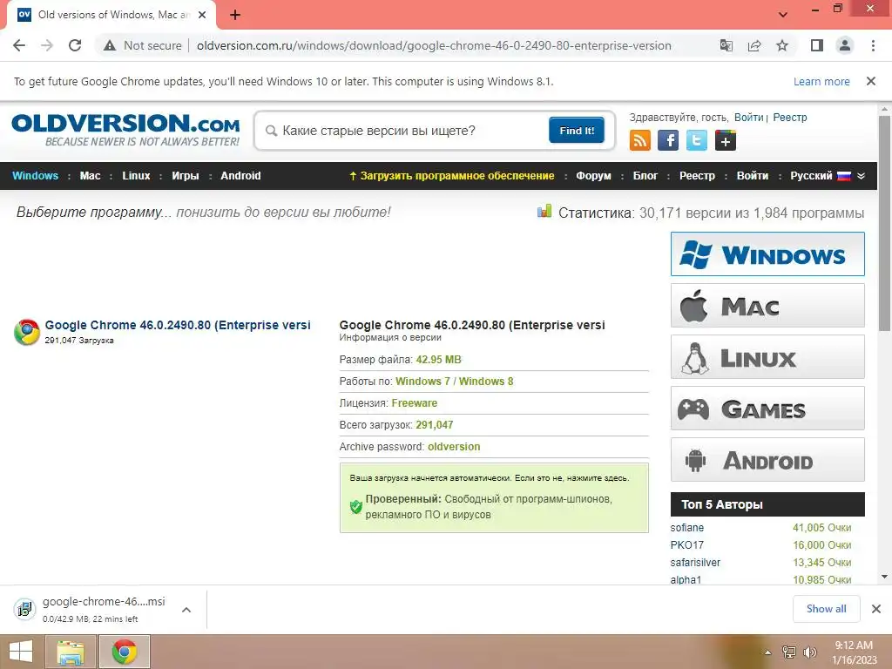Open Блог in the navigation bar

pos(645,176)
